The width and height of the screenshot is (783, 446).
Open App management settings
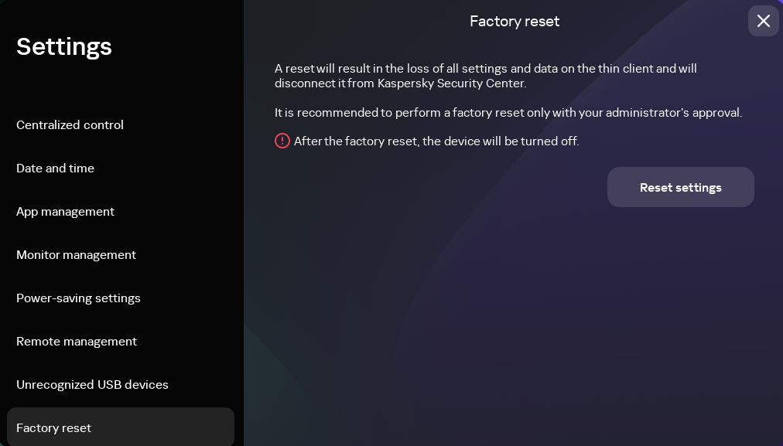(65, 211)
